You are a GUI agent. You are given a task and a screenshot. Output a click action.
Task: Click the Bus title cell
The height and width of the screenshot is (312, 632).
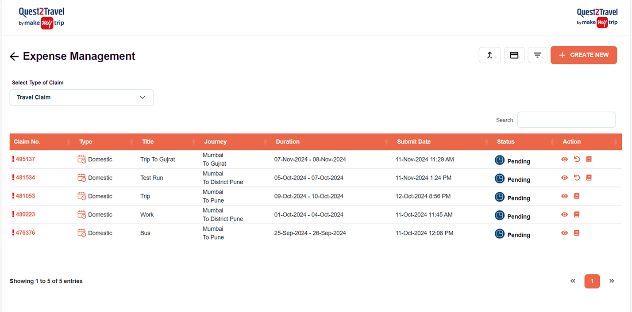pyautogui.click(x=145, y=233)
